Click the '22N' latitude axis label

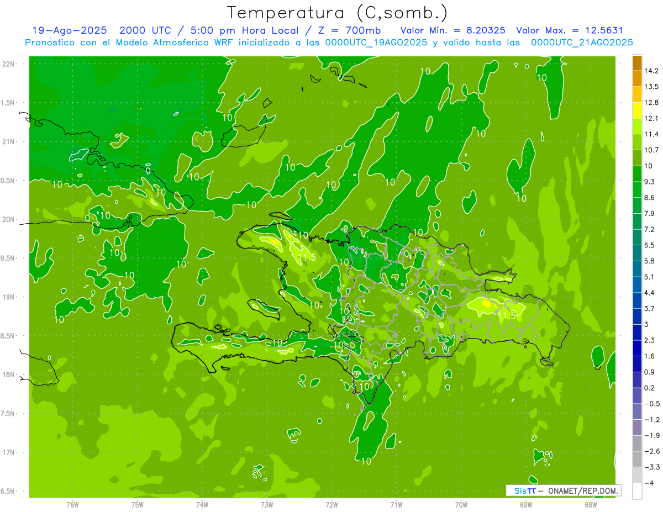coord(8,64)
